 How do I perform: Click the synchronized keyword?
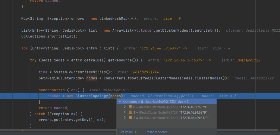click(52, 90)
